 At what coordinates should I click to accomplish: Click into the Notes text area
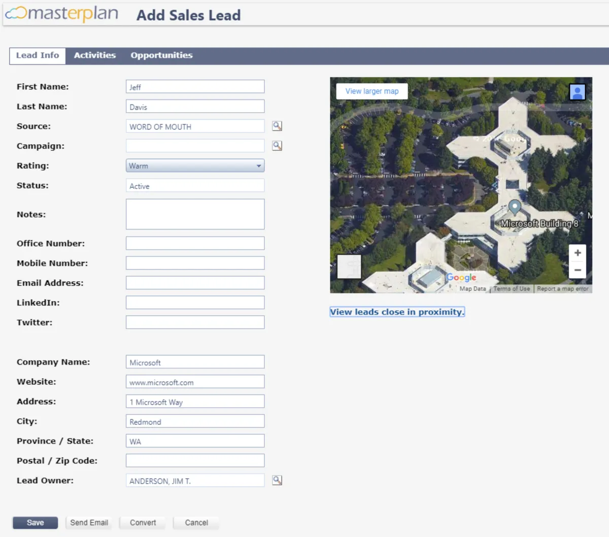tap(195, 214)
